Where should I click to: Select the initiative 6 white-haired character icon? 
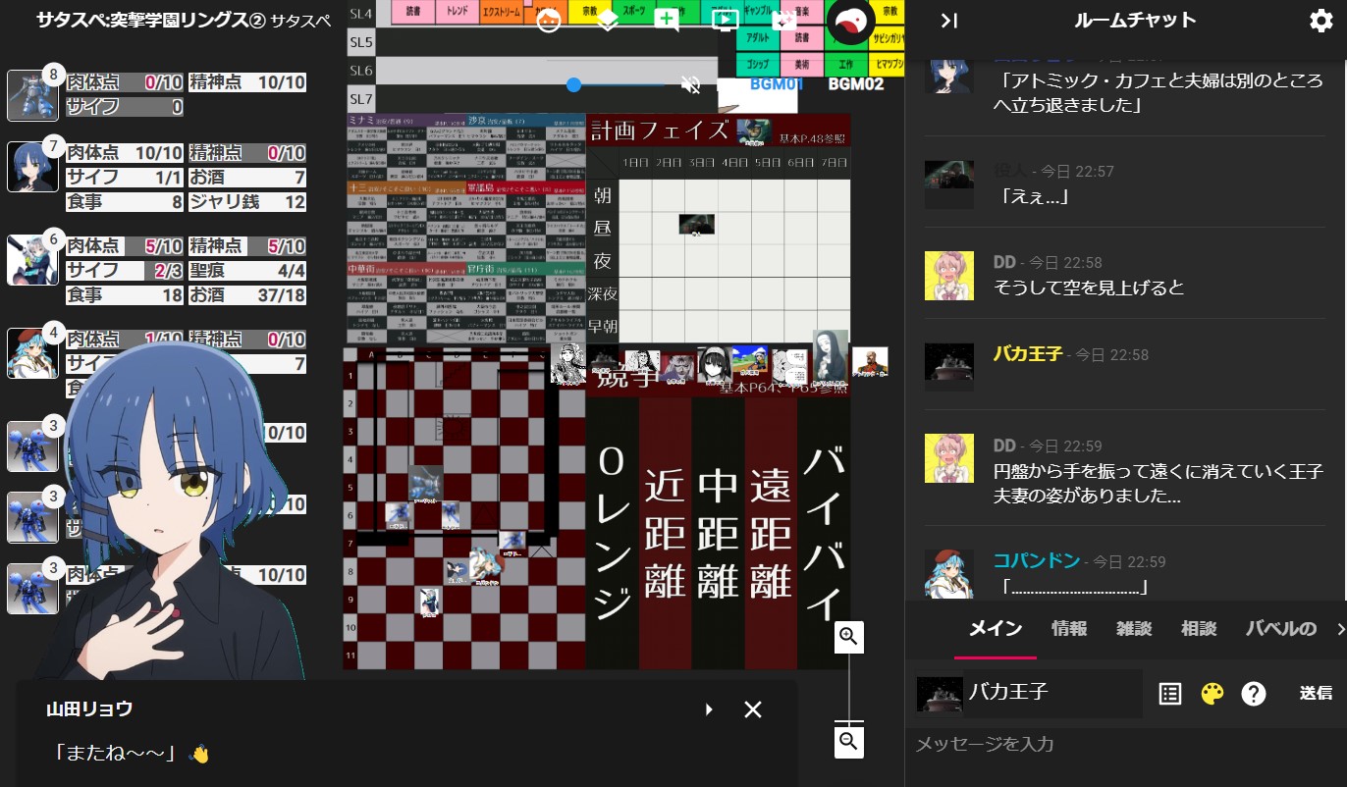click(31, 260)
